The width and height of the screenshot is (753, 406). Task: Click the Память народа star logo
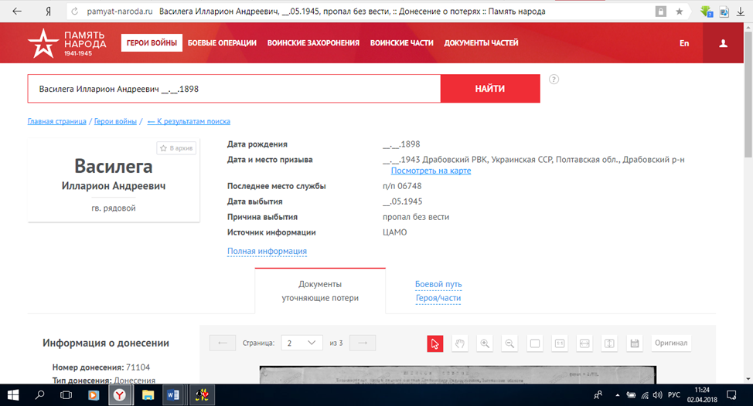click(66, 43)
